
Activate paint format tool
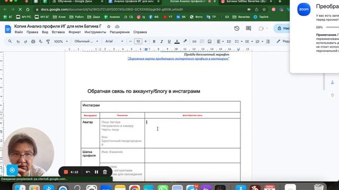pos(48,41)
